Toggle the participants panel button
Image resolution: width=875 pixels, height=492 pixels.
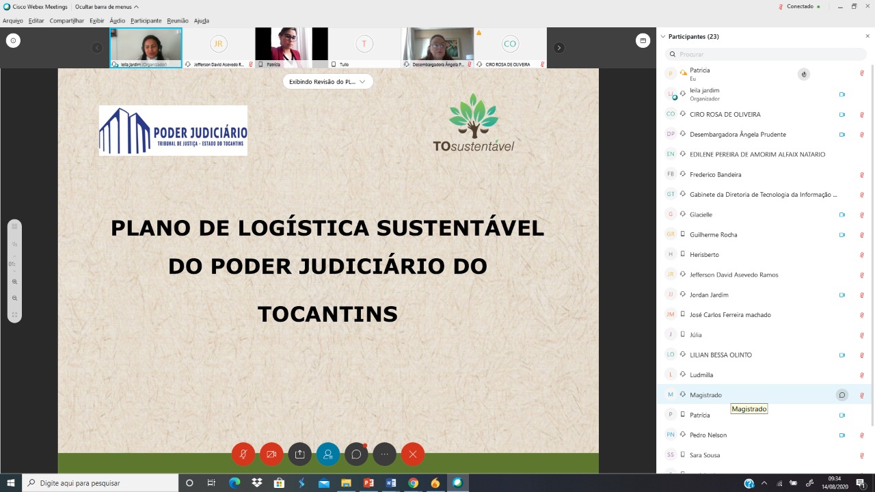(328, 454)
